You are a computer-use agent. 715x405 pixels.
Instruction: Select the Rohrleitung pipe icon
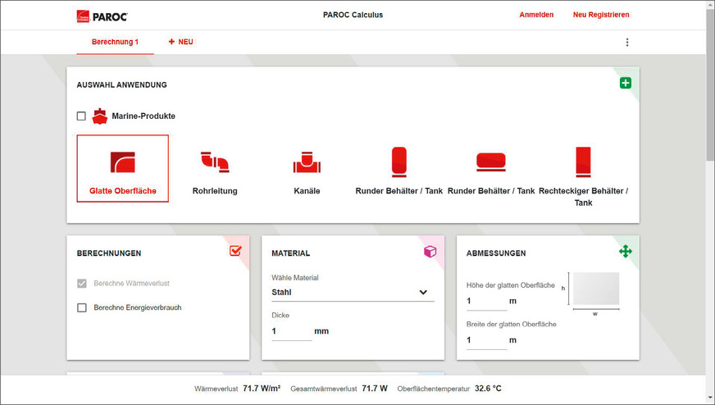pos(215,162)
